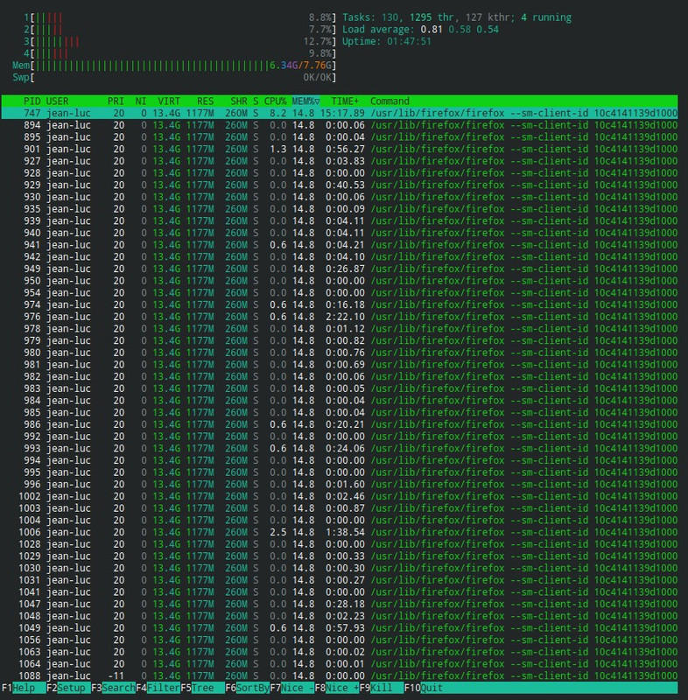This screenshot has width=688, height=700.
Task: Activate F3 Search at the bottom bar
Action: pyautogui.click(x=114, y=688)
